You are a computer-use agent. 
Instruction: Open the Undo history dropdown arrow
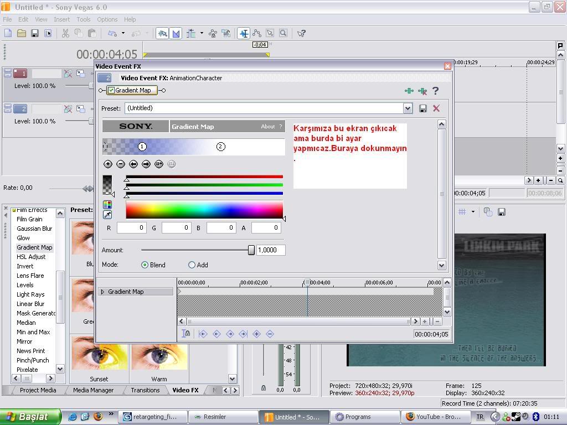(x=123, y=33)
